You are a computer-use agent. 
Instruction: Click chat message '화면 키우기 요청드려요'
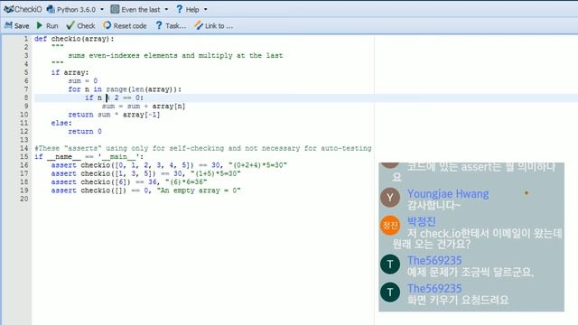[x=458, y=300]
